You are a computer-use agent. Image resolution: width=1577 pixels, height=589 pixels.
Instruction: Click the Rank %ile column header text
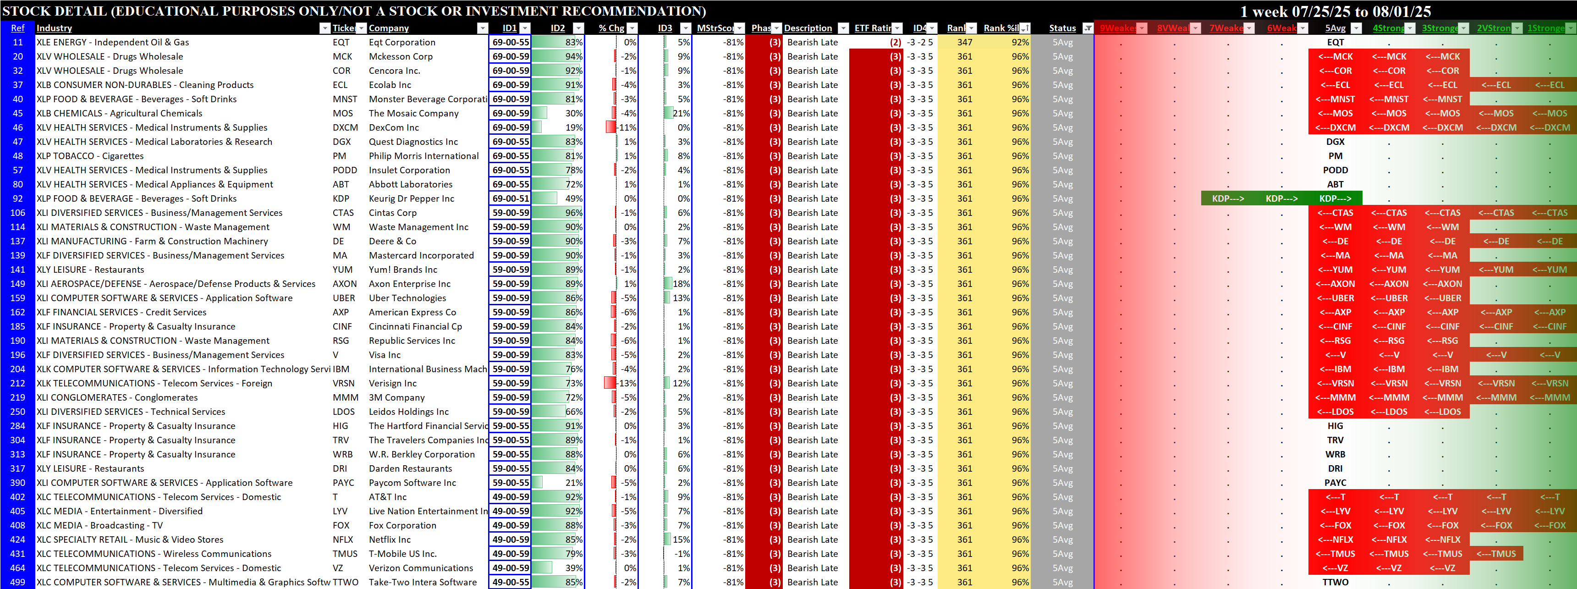pos(1001,28)
